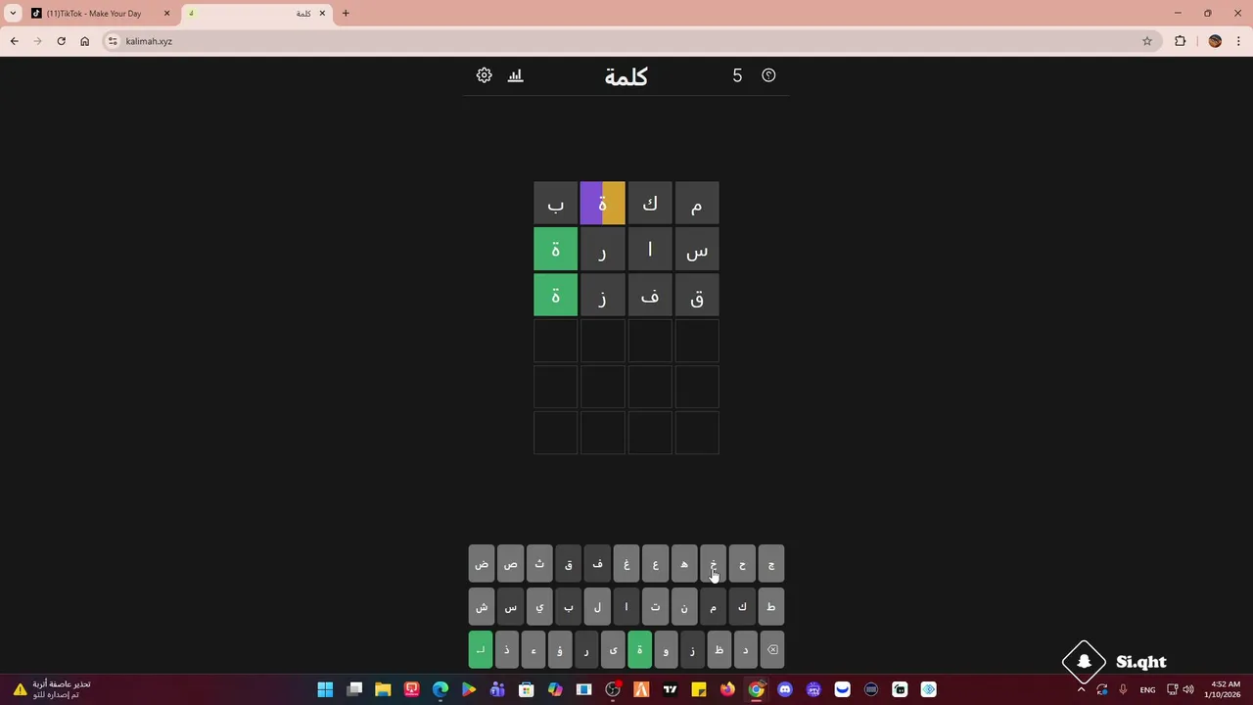Tap the ا key on keyboard
The width and height of the screenshot is (1253, 705).
point(626,607)
